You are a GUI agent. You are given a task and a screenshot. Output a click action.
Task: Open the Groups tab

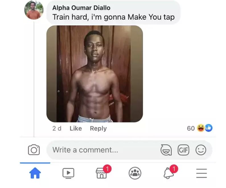coord(135,173)
